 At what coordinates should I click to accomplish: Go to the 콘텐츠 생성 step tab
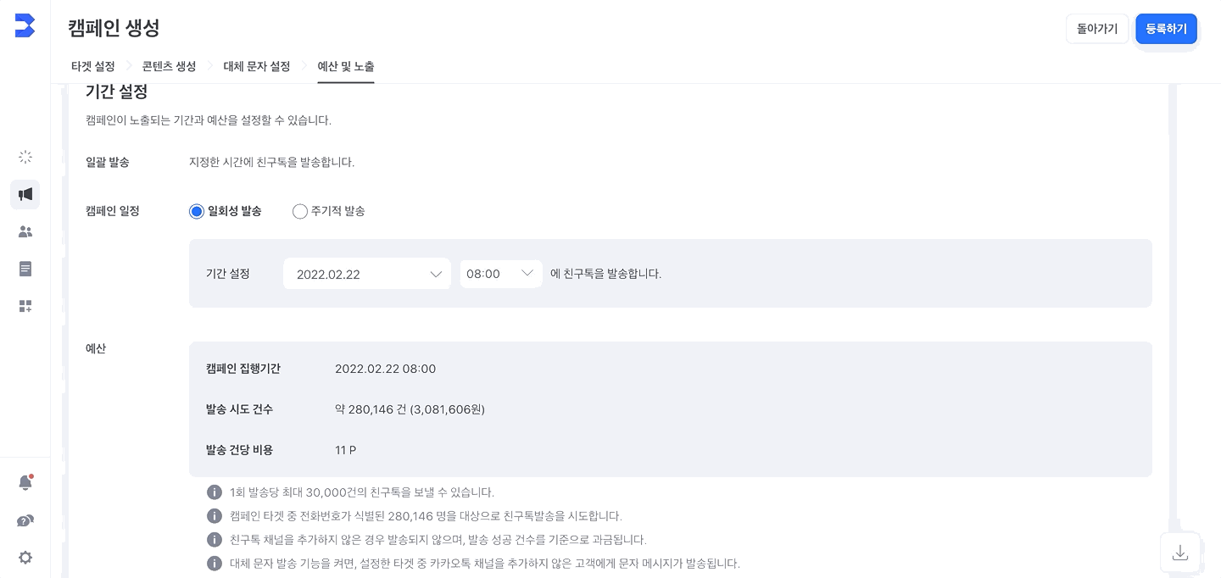(170, 66)
